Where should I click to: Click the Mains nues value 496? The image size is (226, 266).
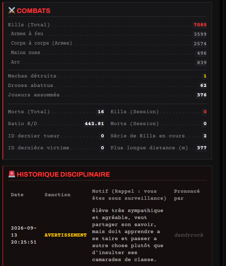202,53
